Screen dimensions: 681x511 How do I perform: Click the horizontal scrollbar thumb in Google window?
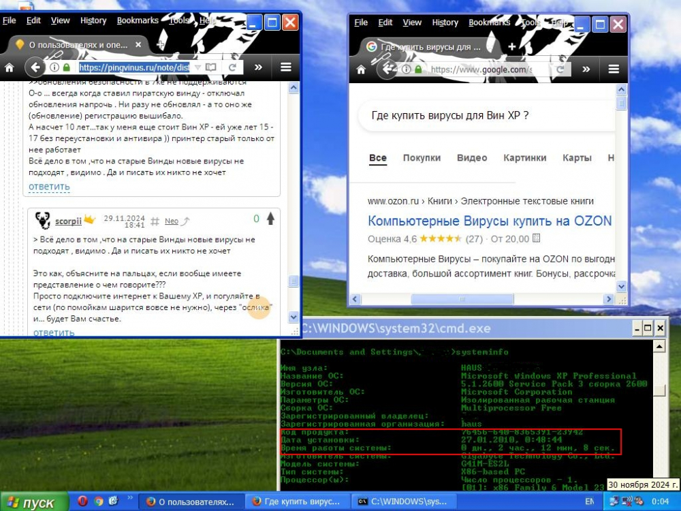pyautogui.click(x=462, y=299)
